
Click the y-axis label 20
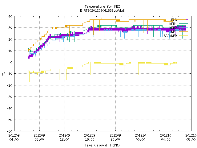coord(10,39)
